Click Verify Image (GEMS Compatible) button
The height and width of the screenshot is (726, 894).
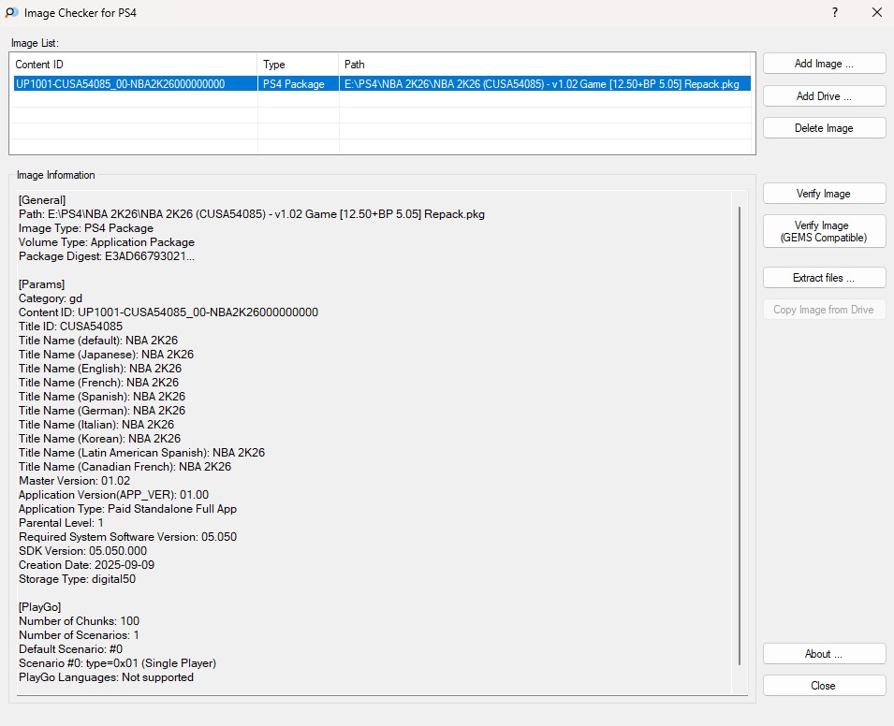pyautogui.click(x=824, y=231)
